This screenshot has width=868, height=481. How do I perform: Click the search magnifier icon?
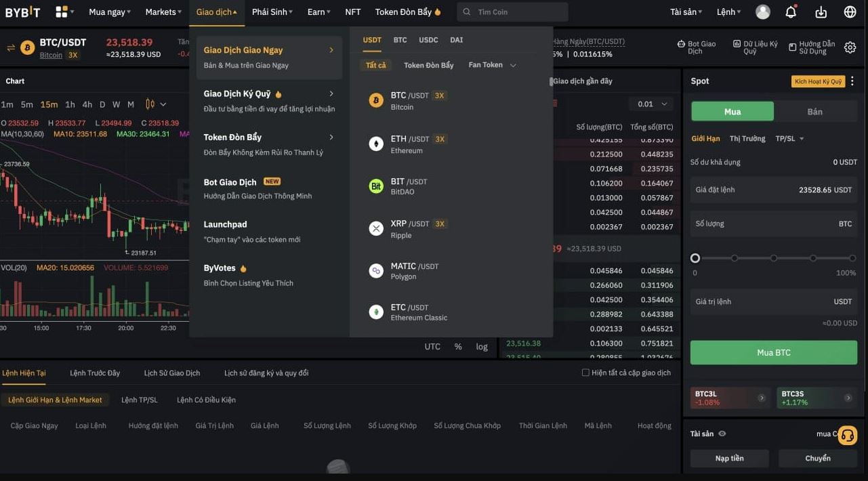click(x=467, y=12)
